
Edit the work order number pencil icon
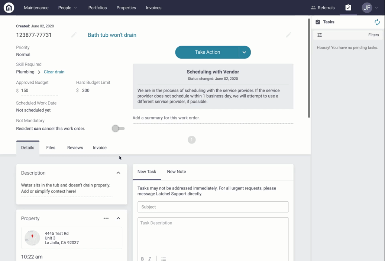[x=74, y=35]
